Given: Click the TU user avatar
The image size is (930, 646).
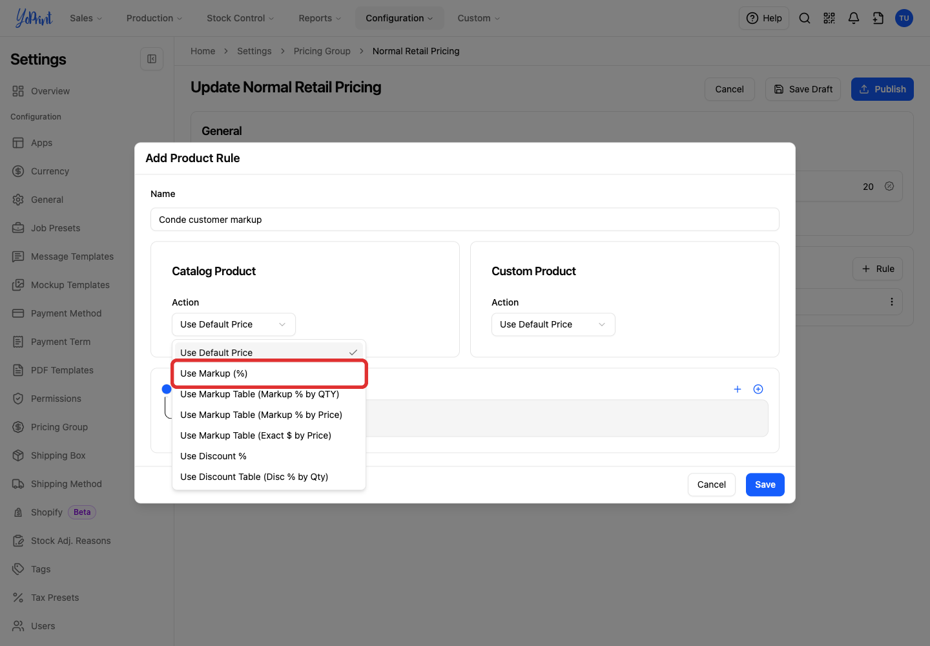Looking at the screenshot, I should 904,18.
